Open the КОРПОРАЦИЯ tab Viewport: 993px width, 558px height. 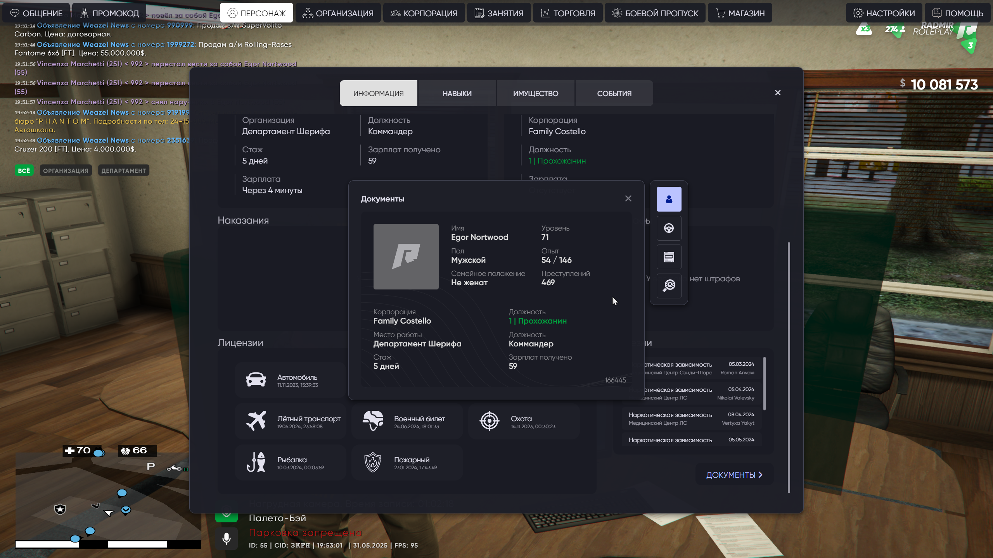click(424, 13)
